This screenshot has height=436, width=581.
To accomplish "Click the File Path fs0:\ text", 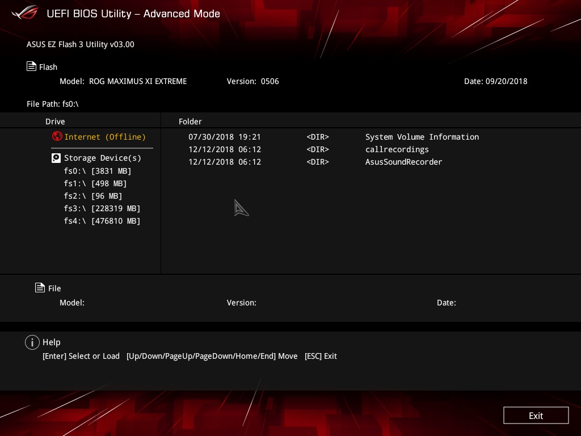I will coord(53,104).
